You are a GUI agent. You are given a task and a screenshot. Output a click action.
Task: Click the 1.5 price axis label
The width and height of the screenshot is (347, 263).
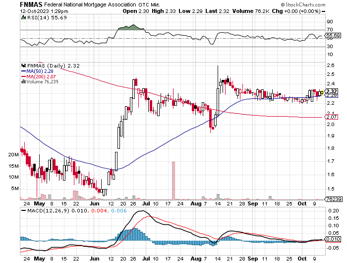point(331,189)
